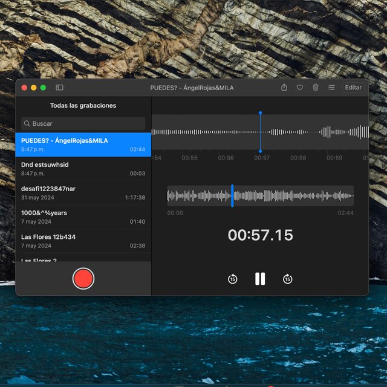Skip forward 15 seconds
The width and height of the screenshot is (387, 387).
pyautogui.click(x=288, y=279)
